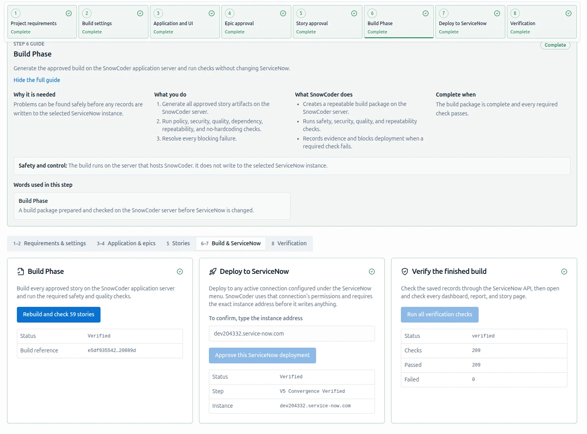Switch to the 8 Verification tab
587x434 pixels.
(x=289, y=243)
